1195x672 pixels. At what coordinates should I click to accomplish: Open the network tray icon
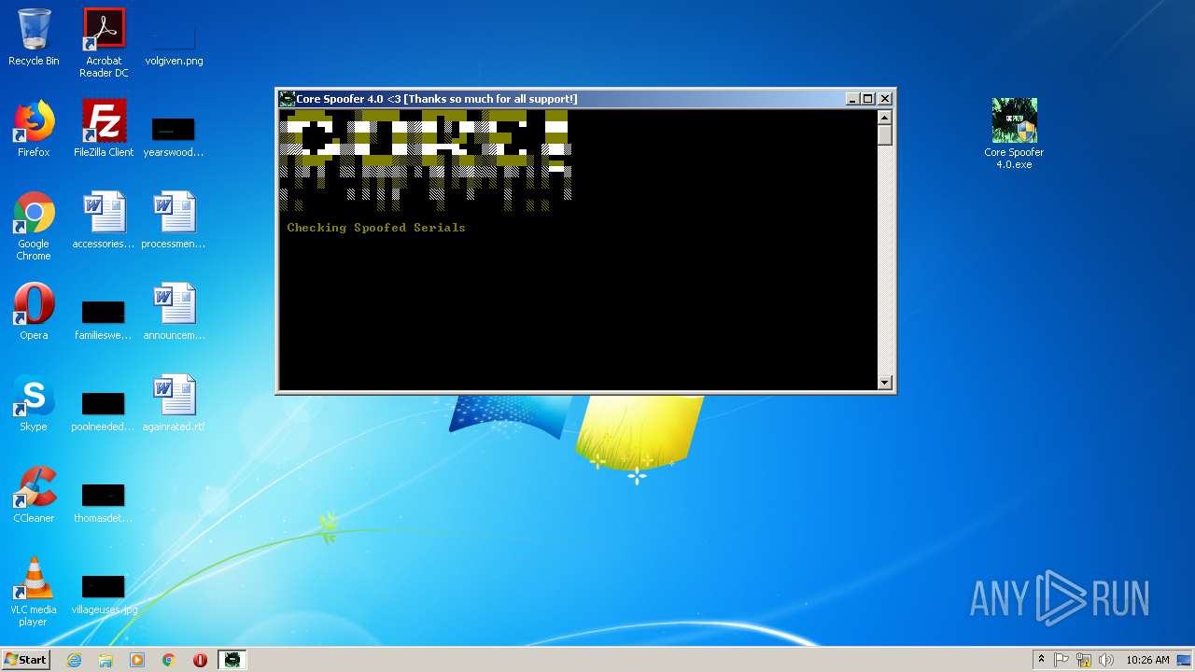click(1084, 660)
